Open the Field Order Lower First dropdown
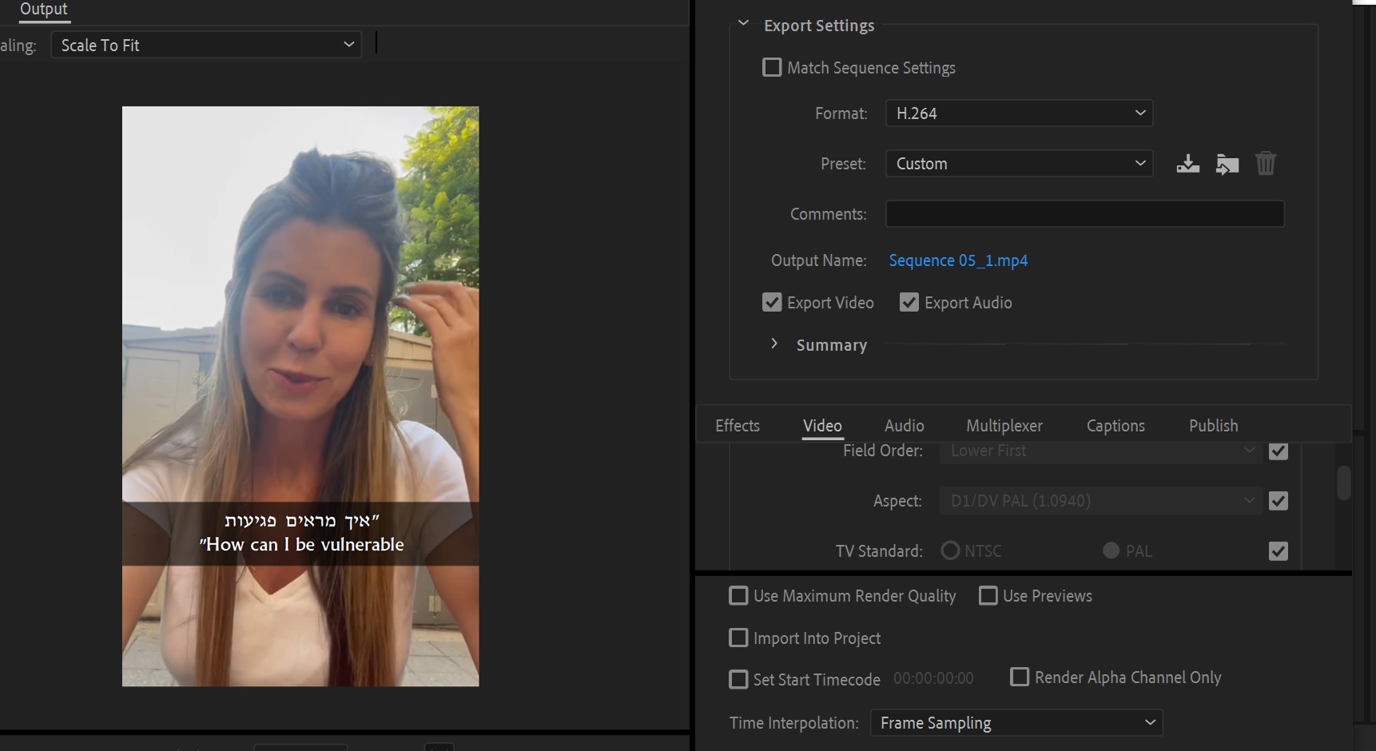The height and width of the screenshot is (751, 1376). (1101, 451)
